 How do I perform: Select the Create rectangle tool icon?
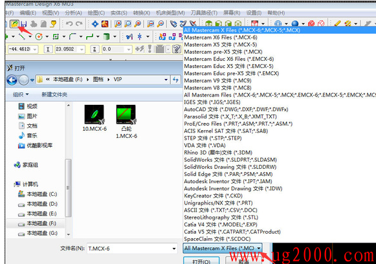pos(56,36)
